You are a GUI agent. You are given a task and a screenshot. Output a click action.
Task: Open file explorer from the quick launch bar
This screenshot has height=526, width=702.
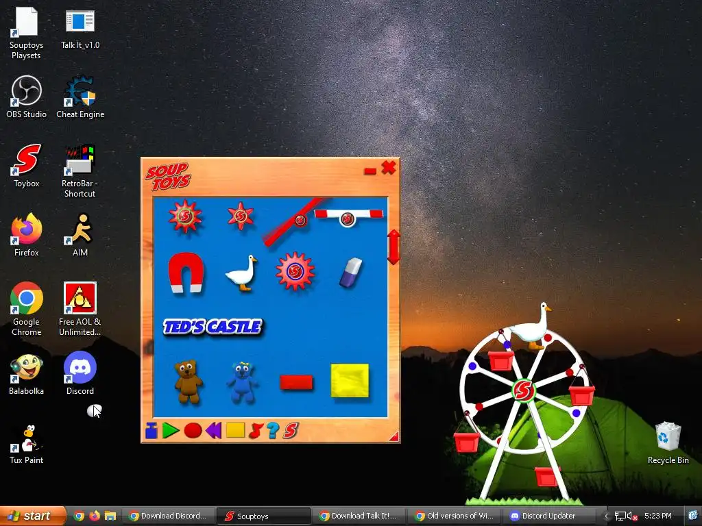110,516
